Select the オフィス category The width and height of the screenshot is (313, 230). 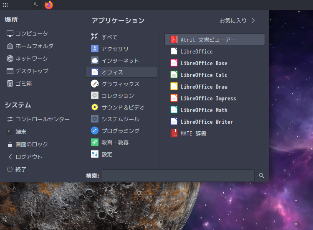pyautogui.click(x=121, y=72)
